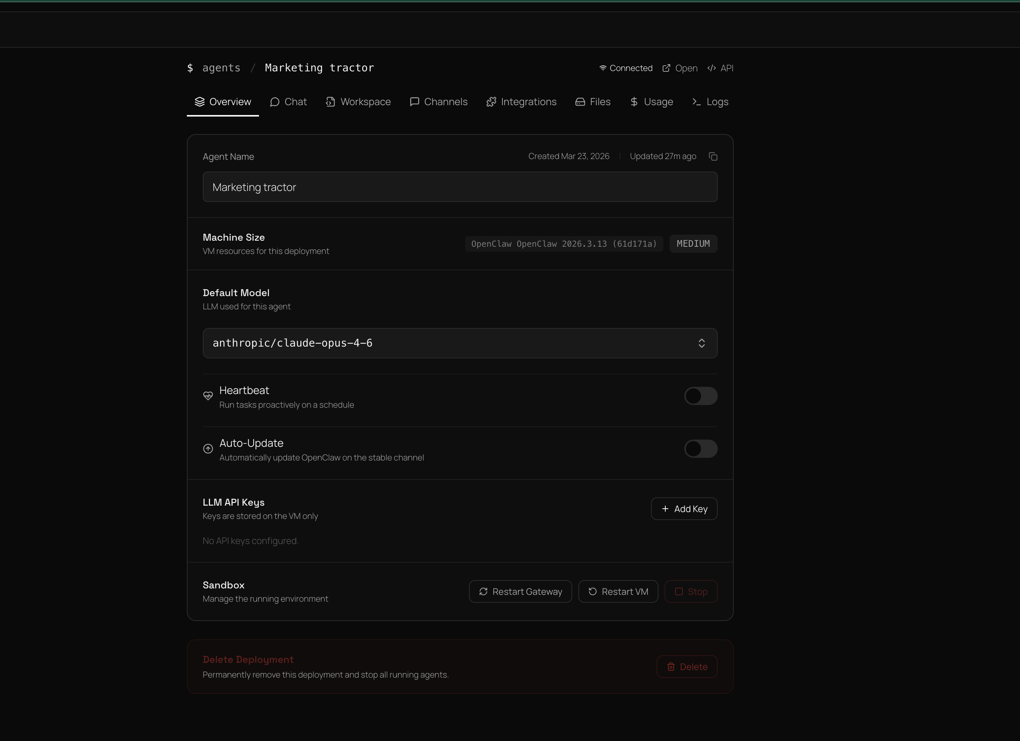Edit the Agent Name input field
The width and height of the screenshot is (1020, 741).
pyautogui.click(x=459, y=187)
